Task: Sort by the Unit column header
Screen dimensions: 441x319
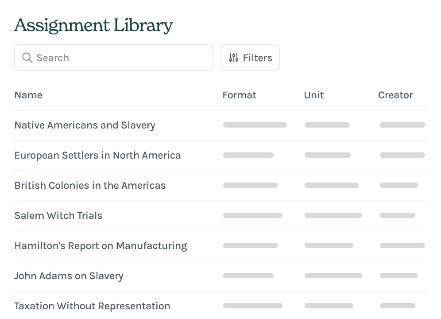Action: (x=314, y=95)
